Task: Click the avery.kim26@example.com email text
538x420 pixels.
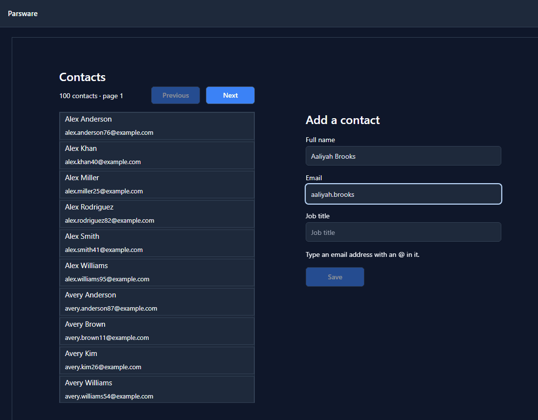Action: point(103,367)
